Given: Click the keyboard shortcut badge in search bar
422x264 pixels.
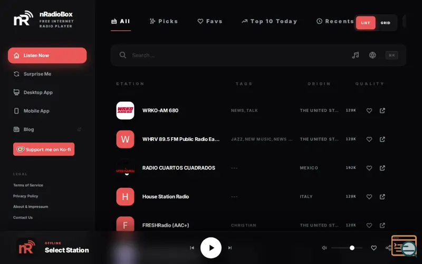Looking at the screenshot, I should coord(391,55).
